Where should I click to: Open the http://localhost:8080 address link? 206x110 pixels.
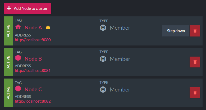pos(33,40)
